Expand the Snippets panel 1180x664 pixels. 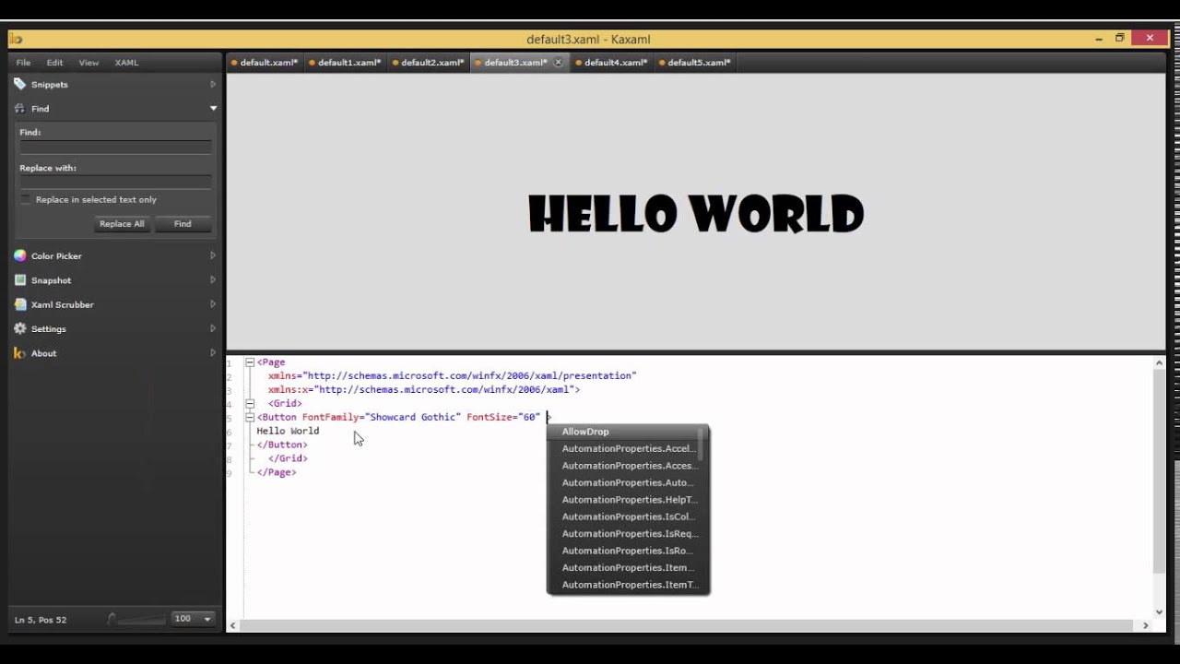pyautogui.click(x=213, y=84)
